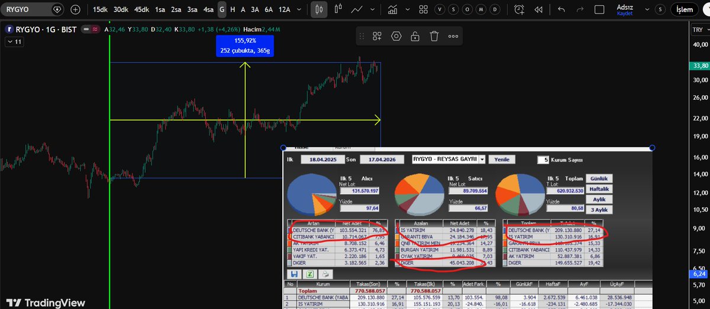Expand the layout menu arrow beside Adsız
The image size is (710, 309).
pos(648,9)
